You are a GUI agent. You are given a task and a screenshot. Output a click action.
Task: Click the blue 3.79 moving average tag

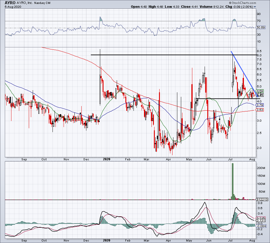tap(260, 105)
